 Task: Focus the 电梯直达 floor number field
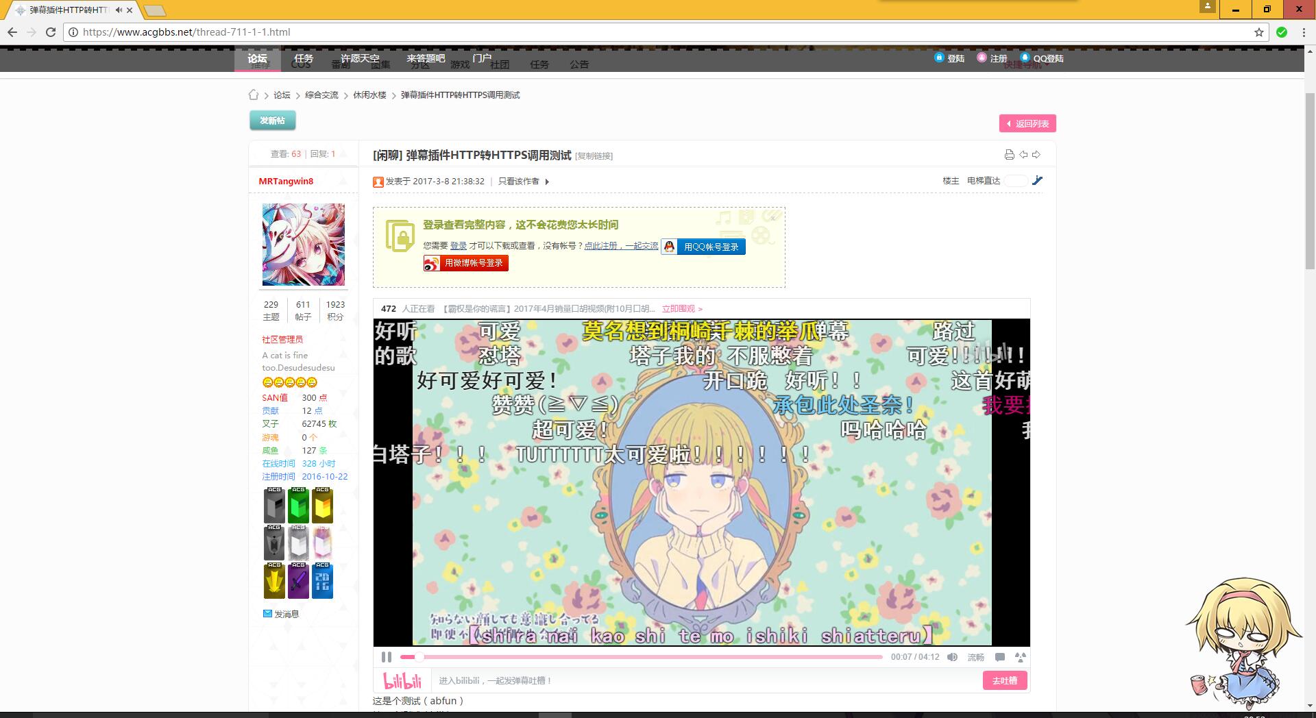1016,181
